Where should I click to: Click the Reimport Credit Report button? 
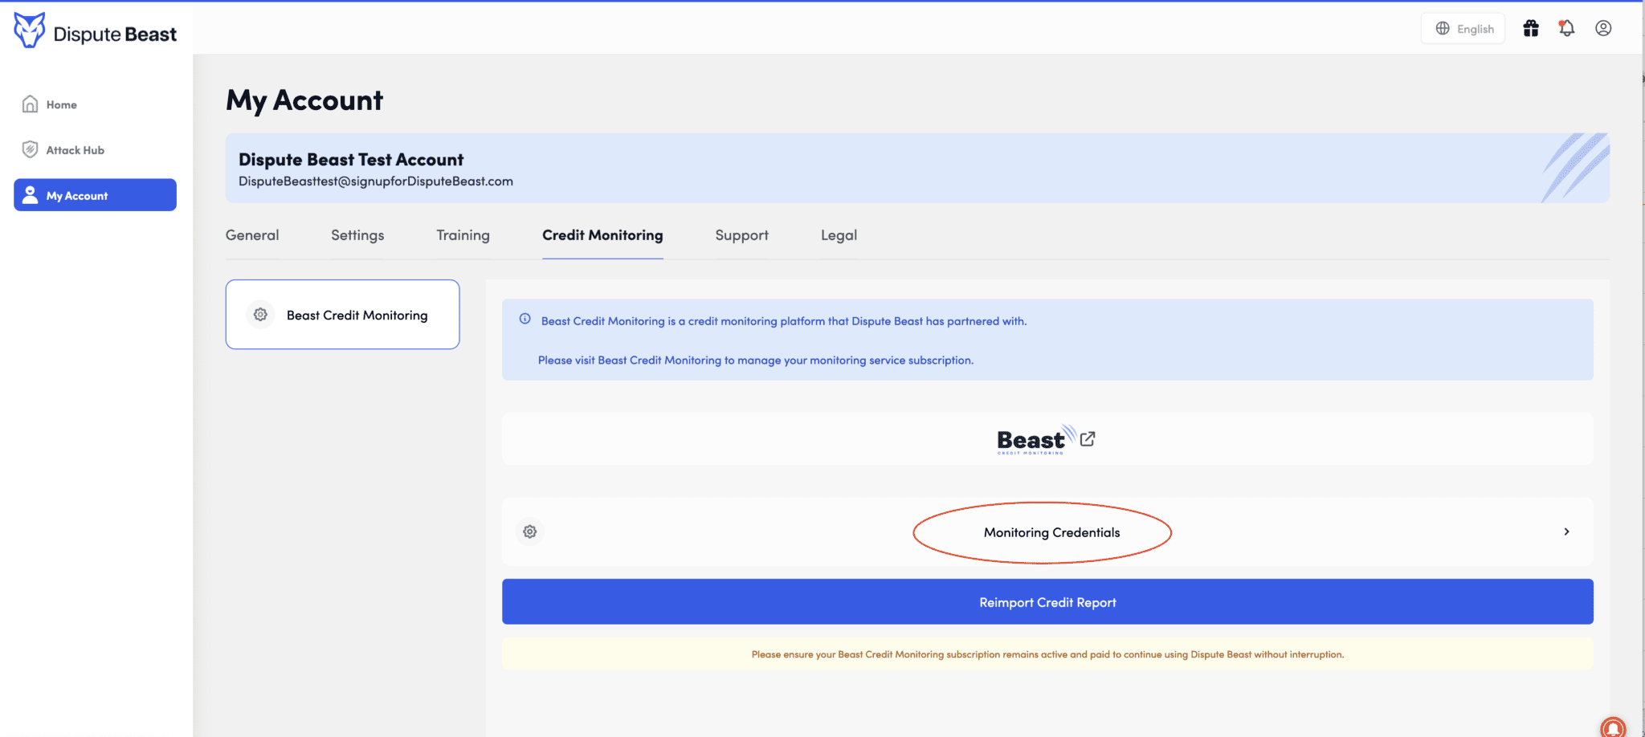[1047, 601]
